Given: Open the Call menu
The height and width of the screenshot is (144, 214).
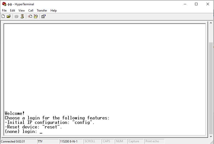Looking at the screenshot, I should [x=31, y=11].
